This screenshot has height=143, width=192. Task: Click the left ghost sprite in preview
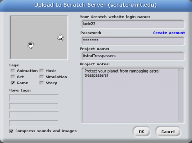pyautogui.click(x=31, y=45)
